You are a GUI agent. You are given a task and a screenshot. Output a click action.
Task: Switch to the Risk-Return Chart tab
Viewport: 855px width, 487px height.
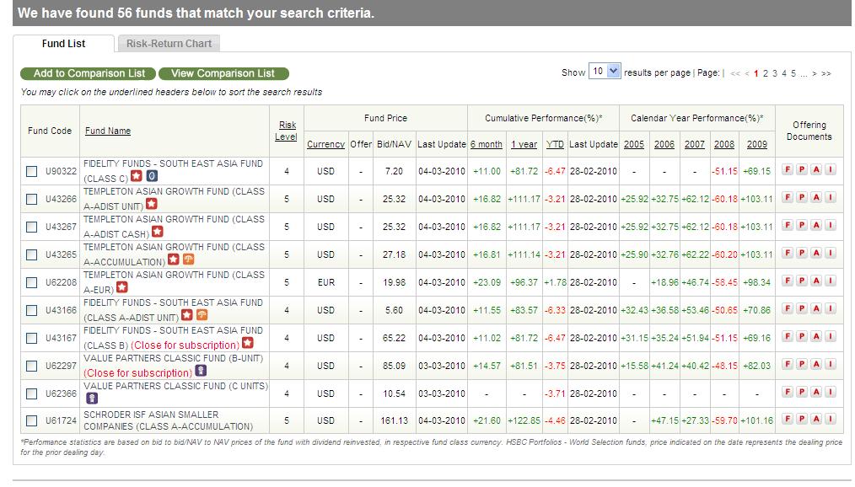pyautogui.click(x=169, y=44)
